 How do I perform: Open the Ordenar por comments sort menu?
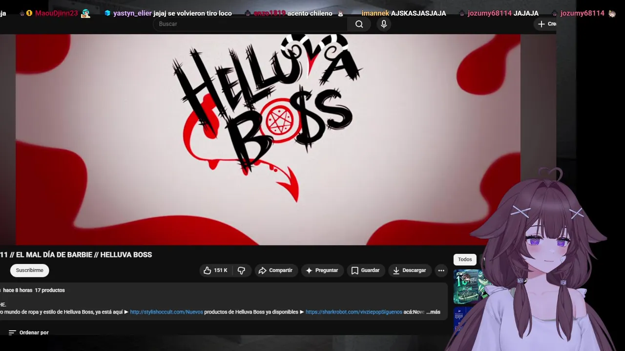click(x=29, y=332)
